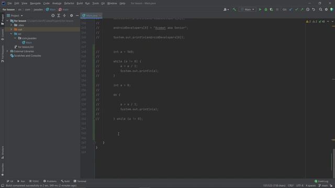Viewport: 335px width, 188px height.
Task: Open Search Everywhere magnifier icon
Action: (321, 9)
